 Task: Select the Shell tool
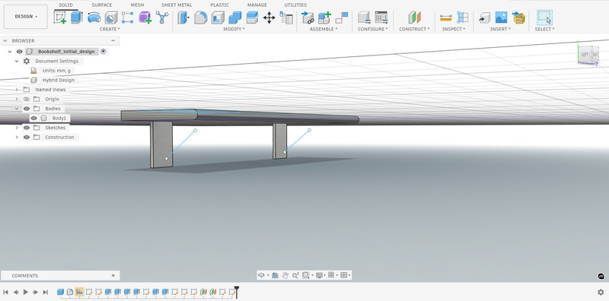pyautogui.click(x=218, y=17)
